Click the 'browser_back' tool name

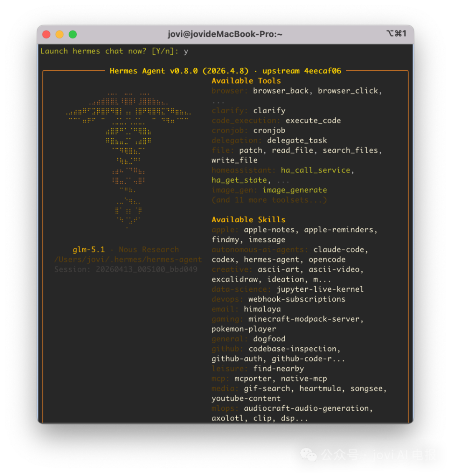pyautogui.click(x=281, y=91)
